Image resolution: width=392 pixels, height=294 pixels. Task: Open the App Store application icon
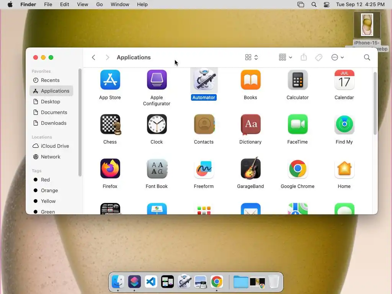pyautogui.click(x=110, y=80)
